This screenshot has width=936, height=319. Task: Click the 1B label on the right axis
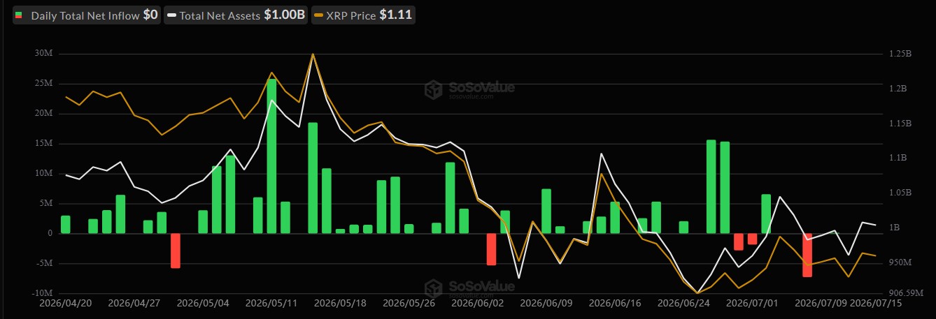(895, 228)
